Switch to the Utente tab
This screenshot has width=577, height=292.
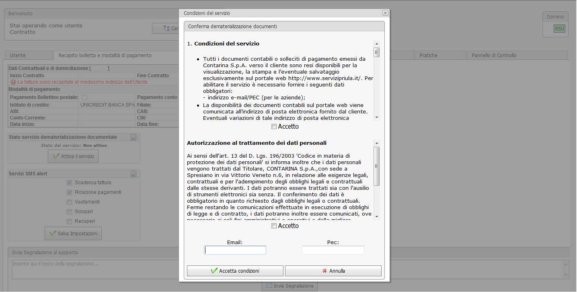click(29, 56)
